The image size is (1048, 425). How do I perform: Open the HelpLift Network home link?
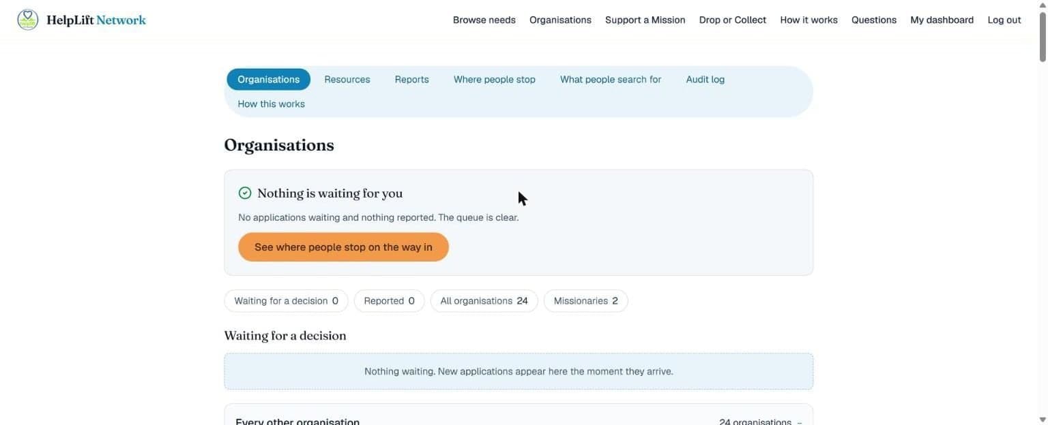tap(82, 20)
